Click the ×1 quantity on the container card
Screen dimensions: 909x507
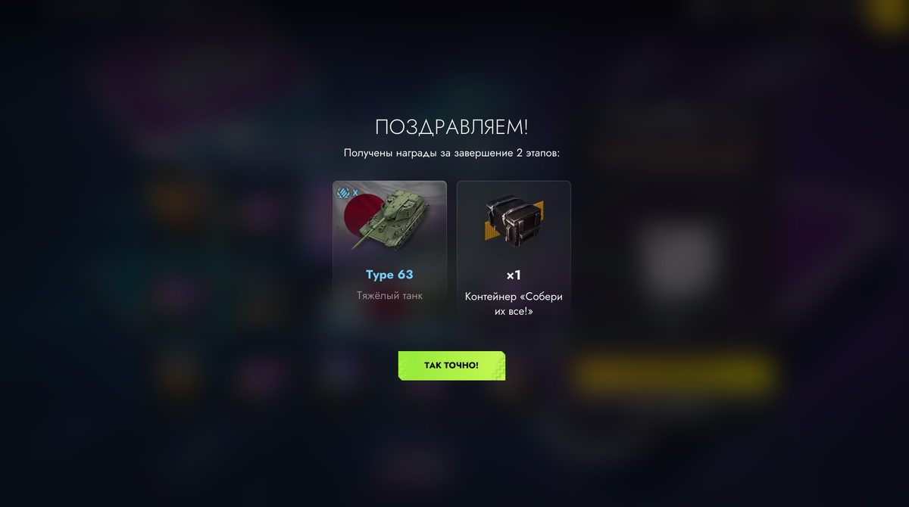pyautogui.click(x=514, y=275)
